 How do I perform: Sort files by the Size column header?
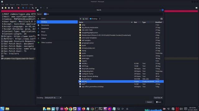click(137, 22)
